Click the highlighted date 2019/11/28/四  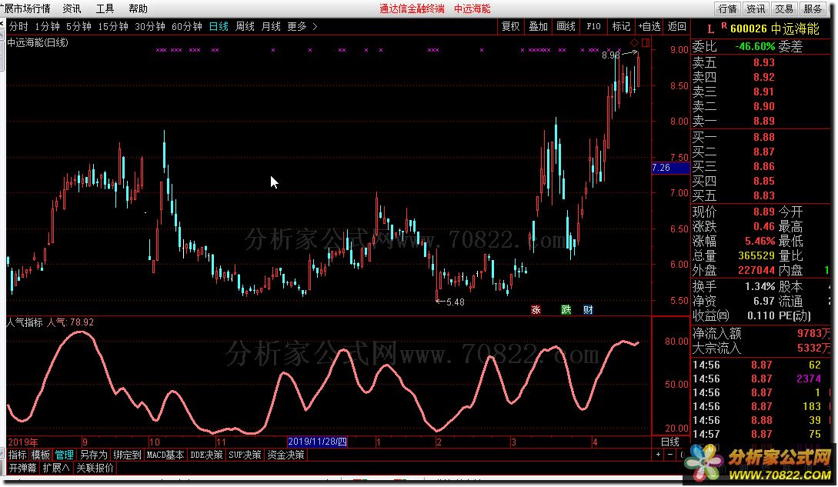tap(318, 442)
